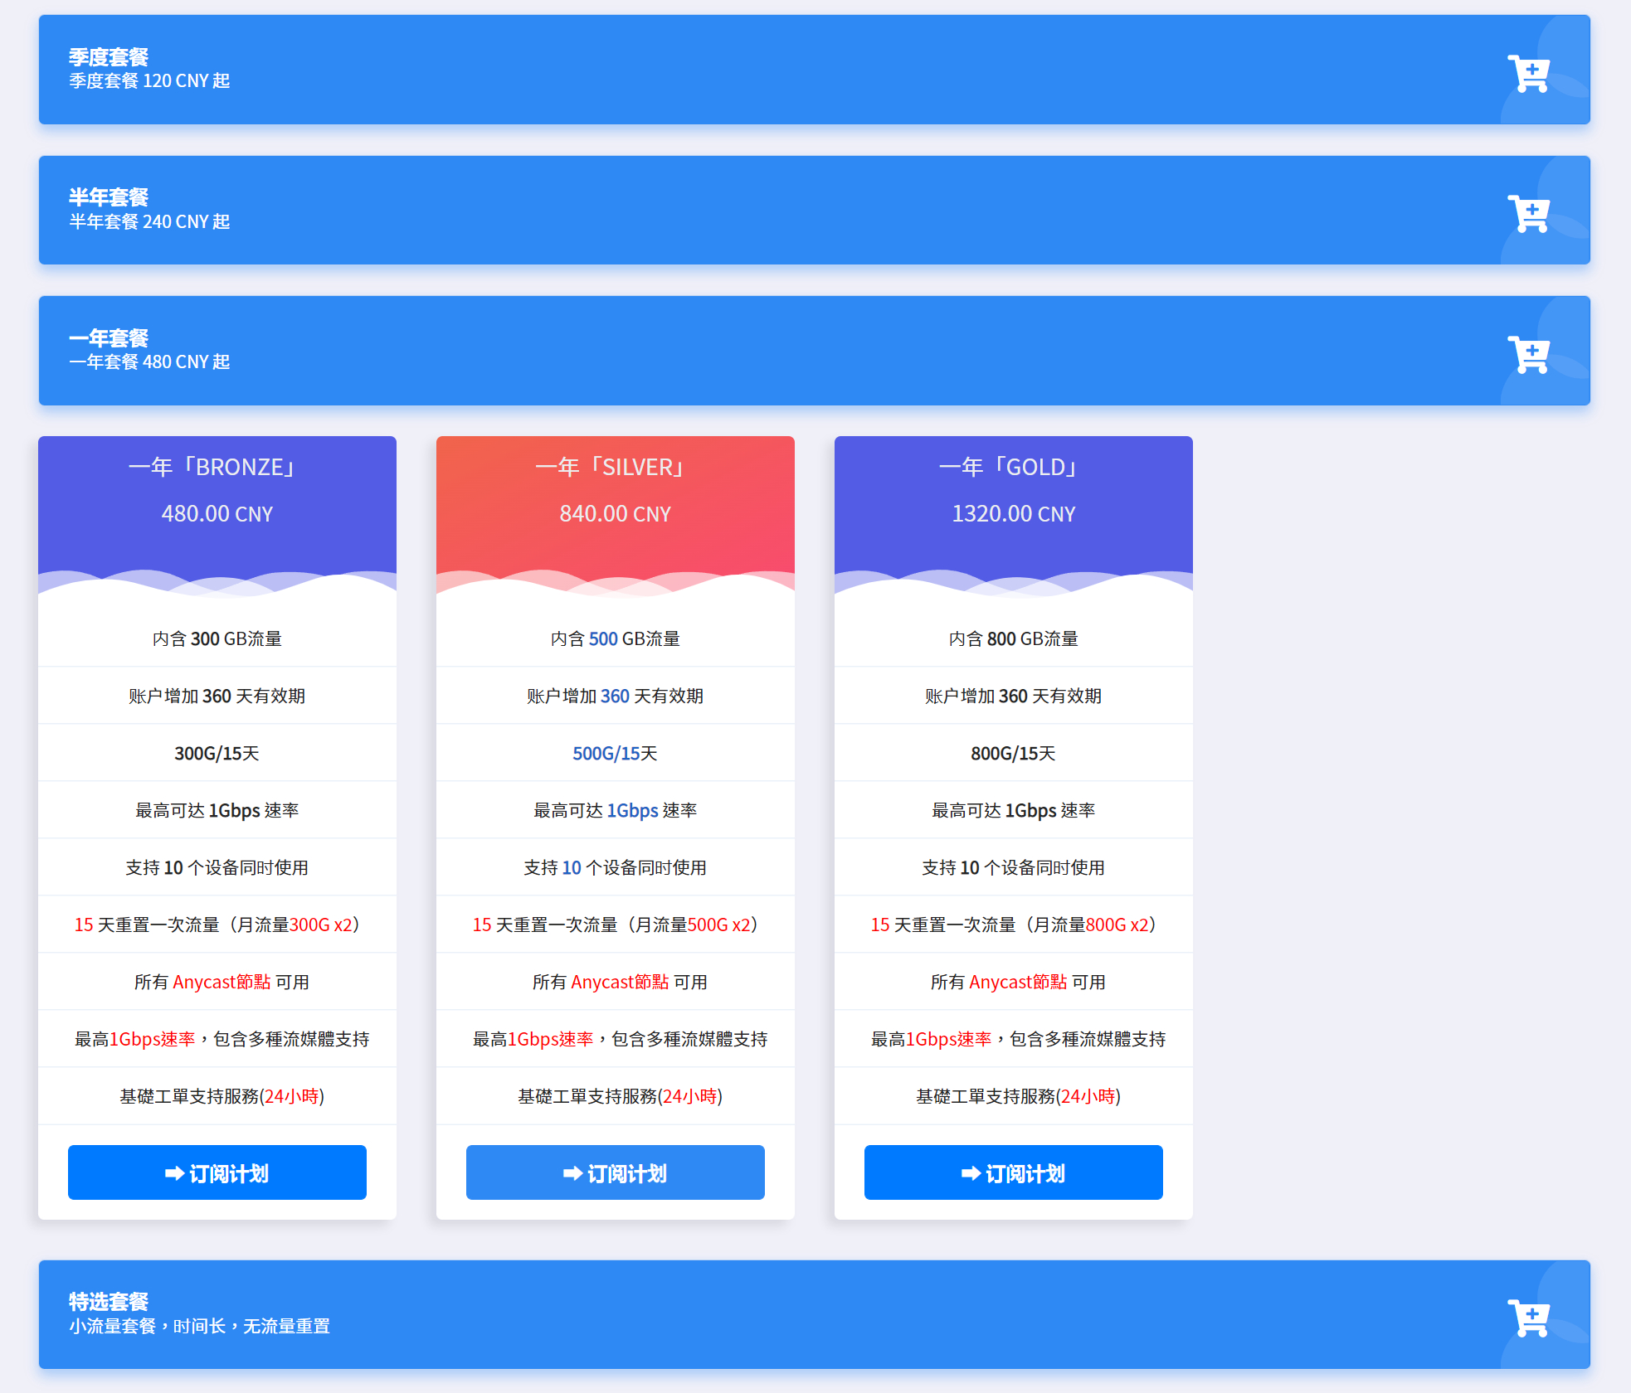Viewport: 1631px width, 1393px height.
Task: Click 半年套餐 240 CNY 起 subtitle
Action: click(x=149, y=222)
